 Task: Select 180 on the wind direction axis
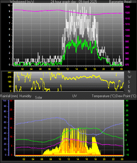tap(9, 82)
